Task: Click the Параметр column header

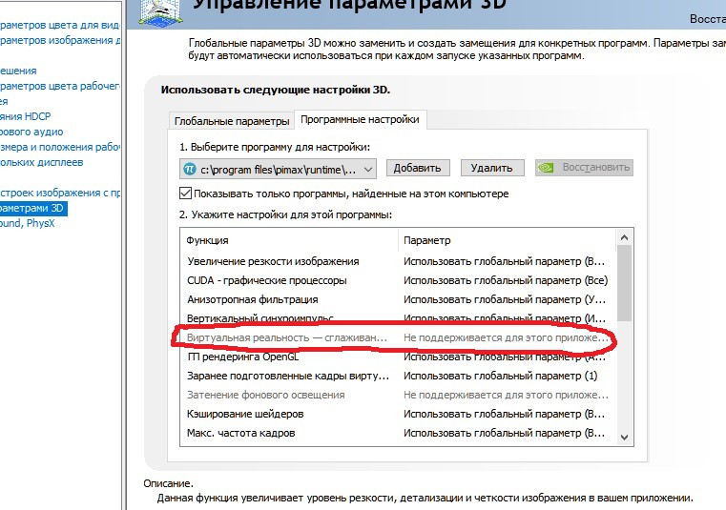Action: click(507, 240)
